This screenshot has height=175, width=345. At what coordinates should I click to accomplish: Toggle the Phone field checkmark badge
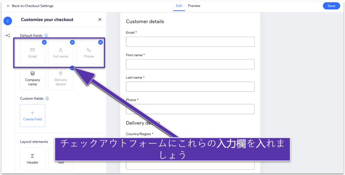(100, 42)
